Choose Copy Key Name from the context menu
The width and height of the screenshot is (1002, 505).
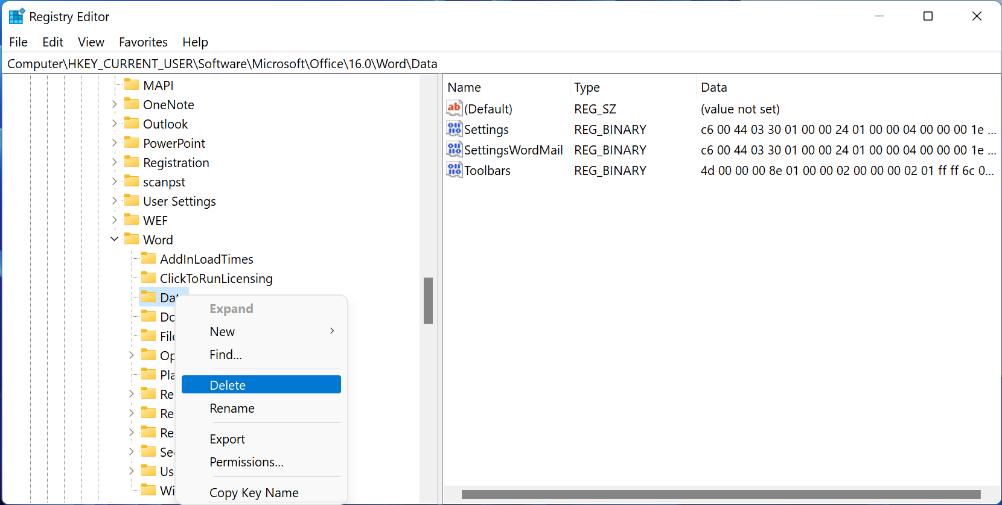pos(261,493)
